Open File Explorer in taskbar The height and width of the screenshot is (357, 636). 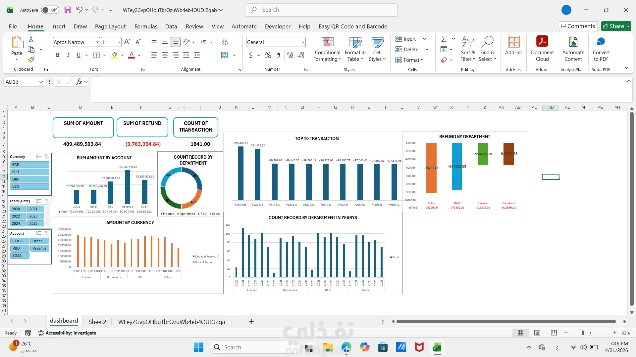328,347
